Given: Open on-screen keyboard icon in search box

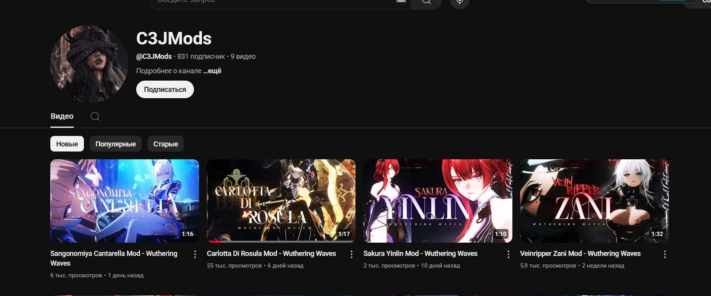Looking at the screenshot, I should 401,1.
